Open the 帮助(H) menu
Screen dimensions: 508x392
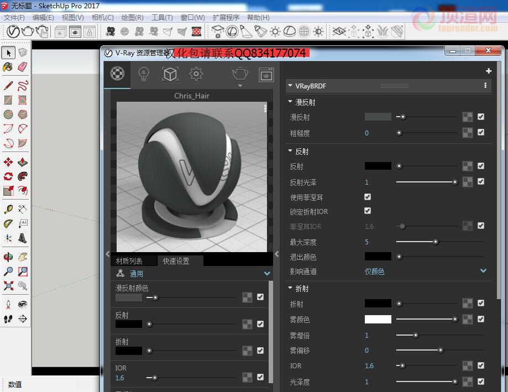[258, 18]
